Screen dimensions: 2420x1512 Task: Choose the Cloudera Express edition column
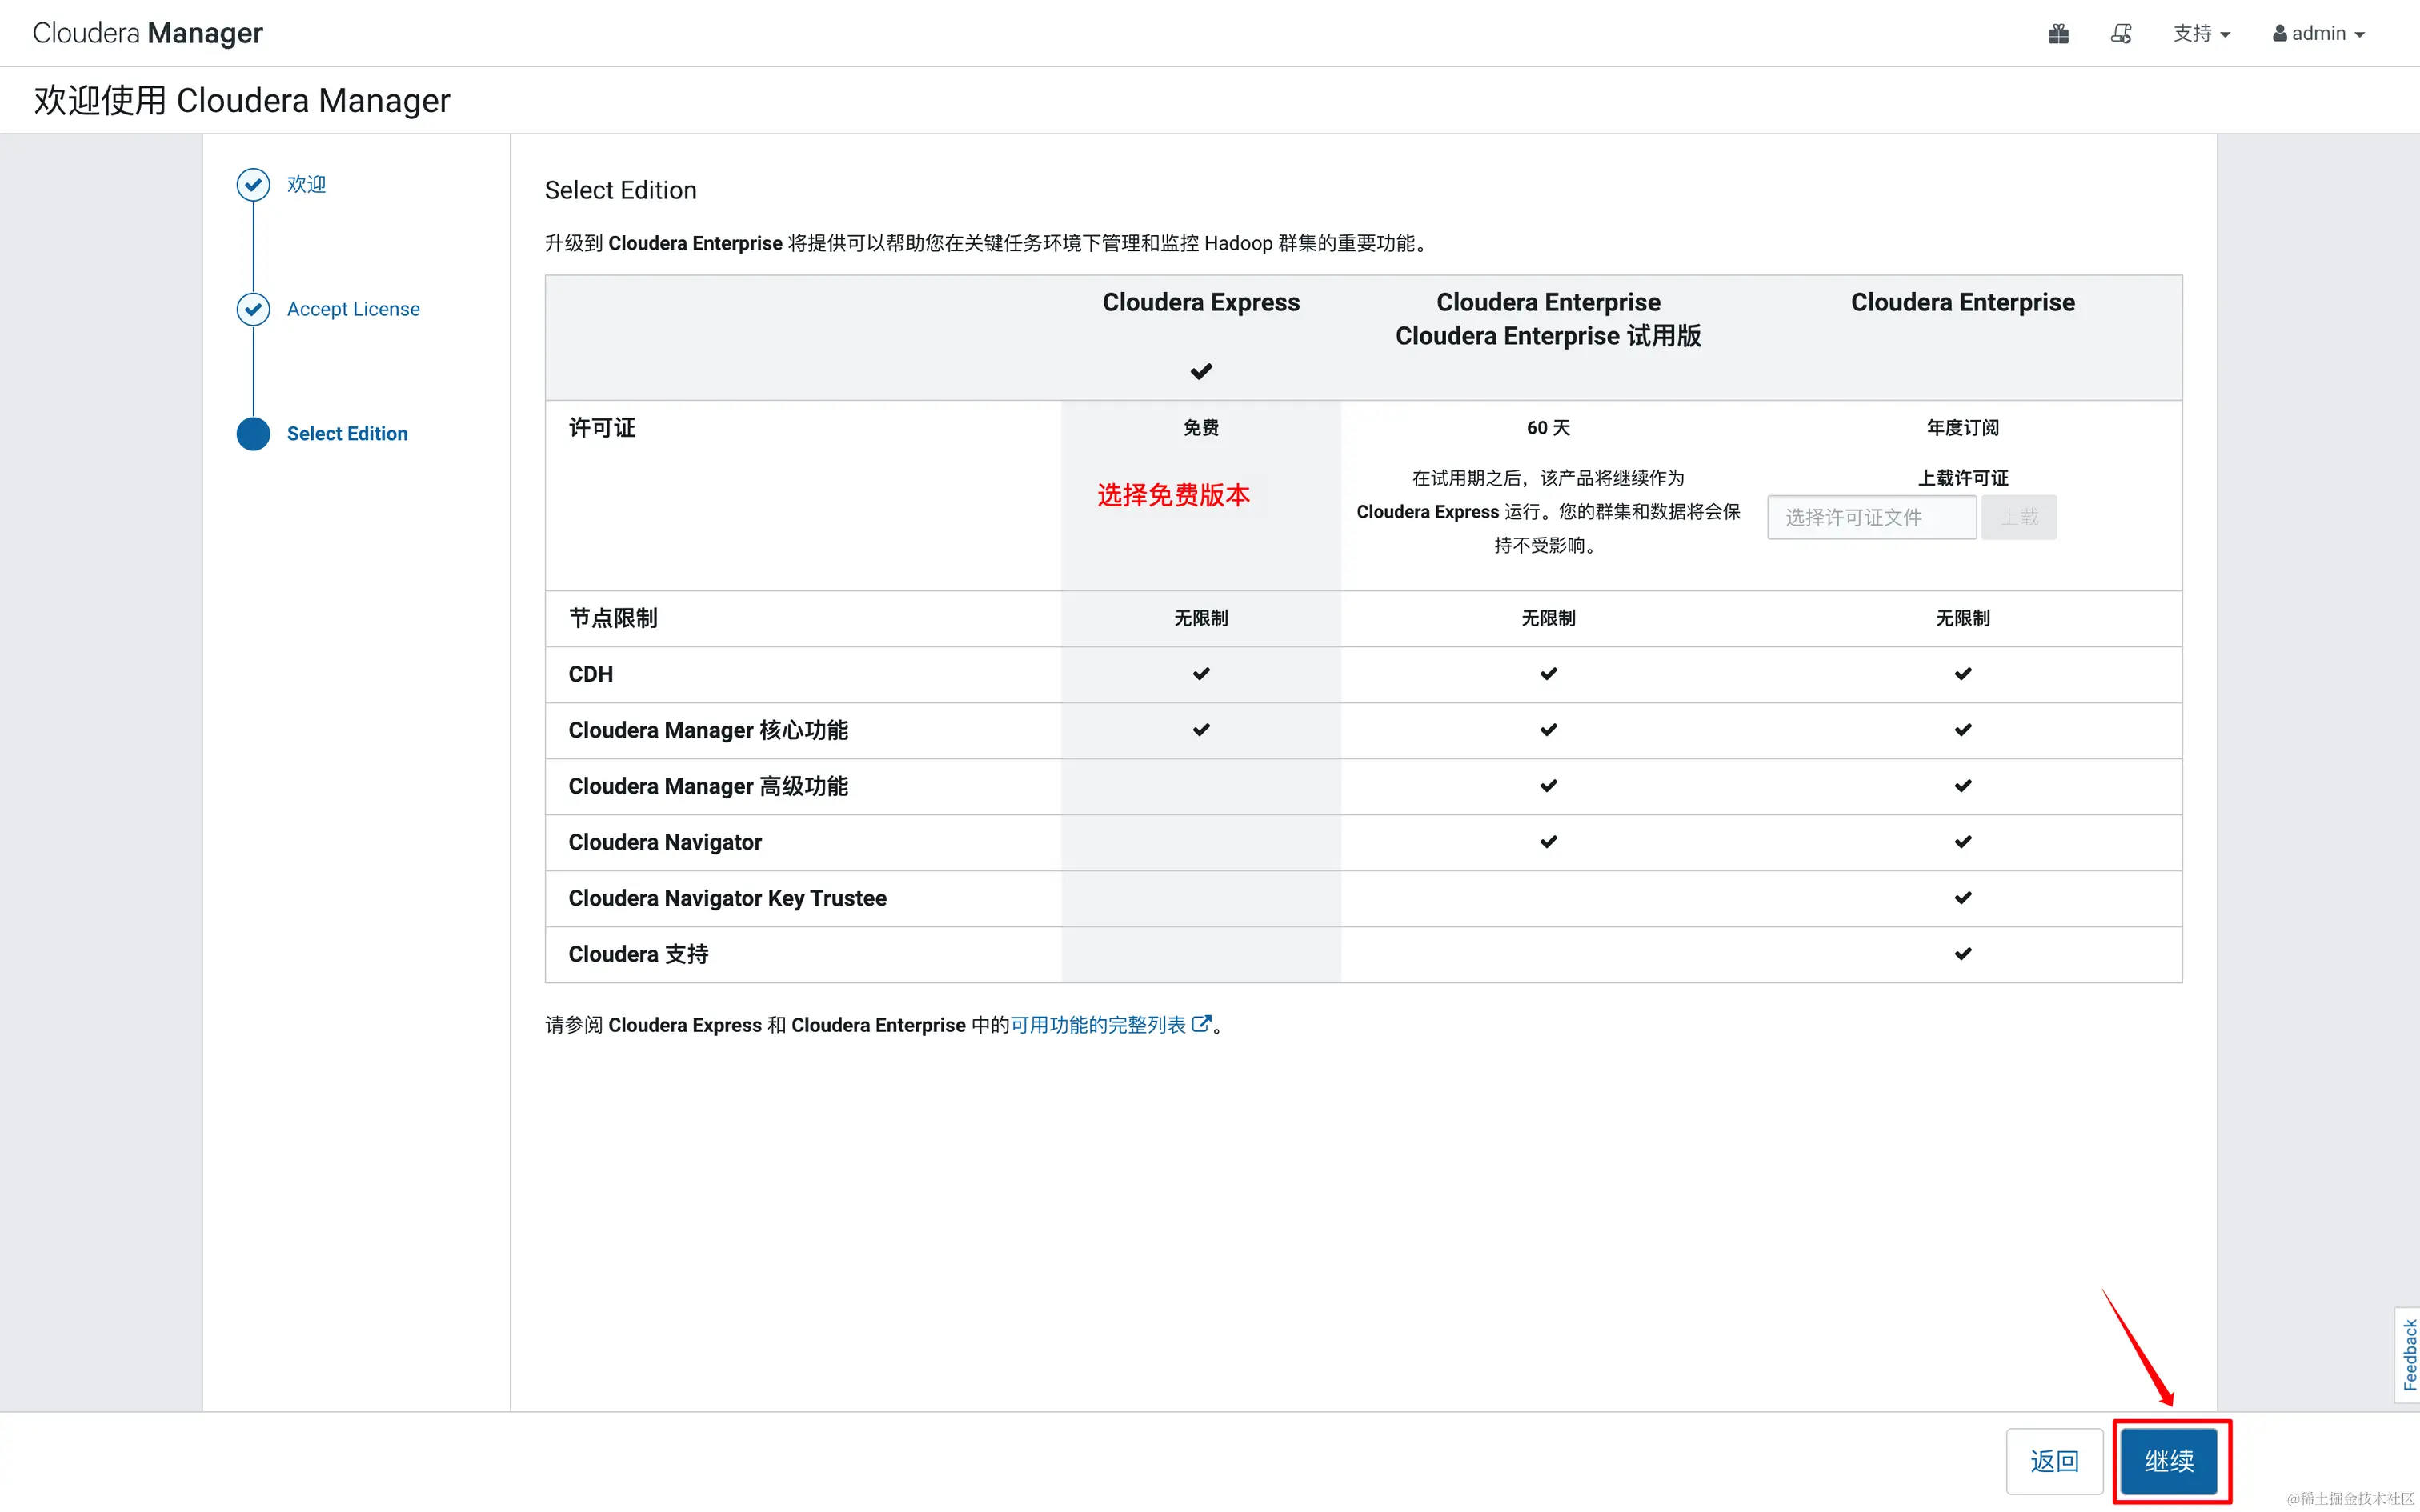(1201, 302)
